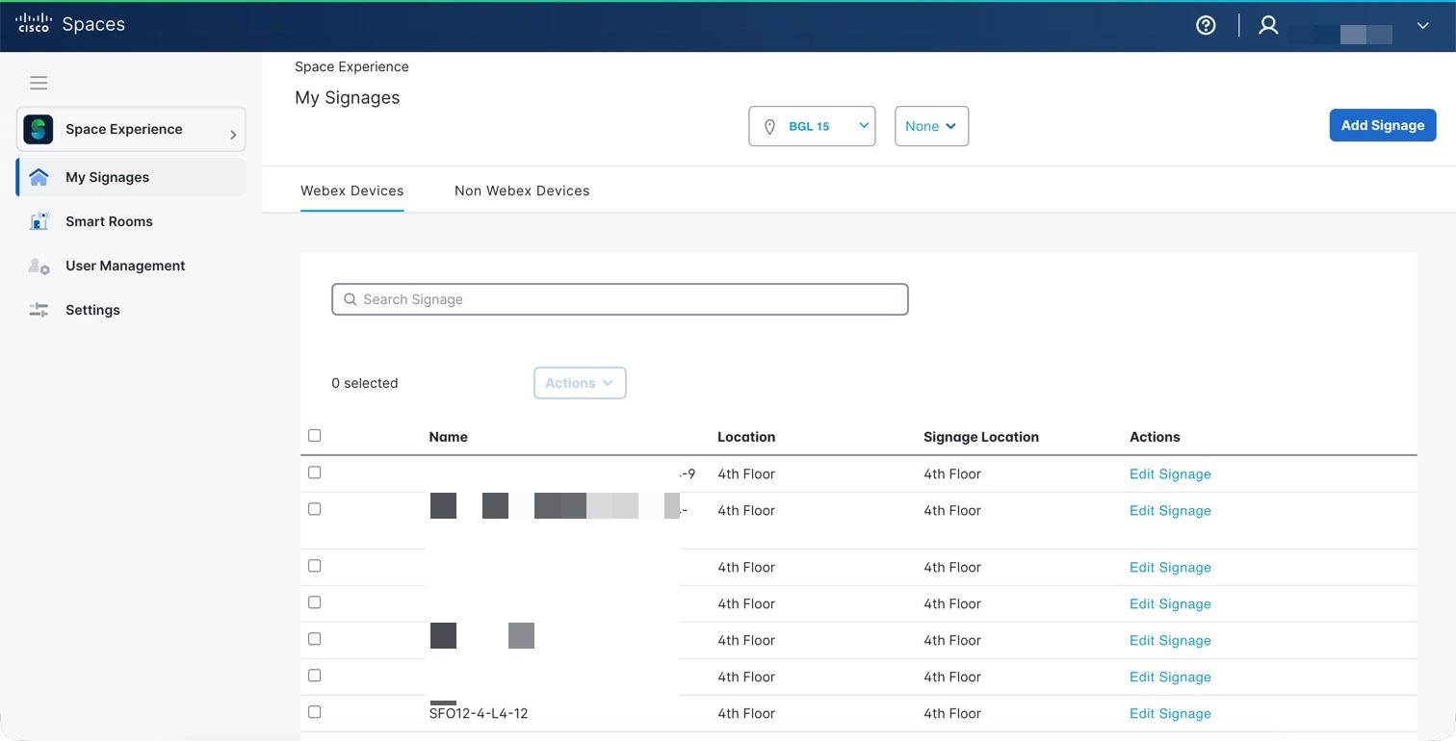Click the Space Experience app logo icon

tap(39, 129)
